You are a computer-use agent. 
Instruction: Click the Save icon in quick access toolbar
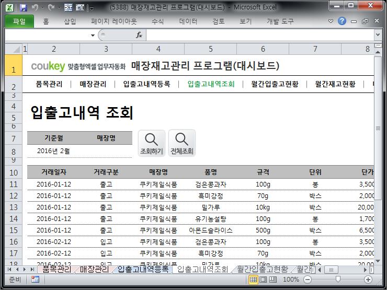coord(23,8)
